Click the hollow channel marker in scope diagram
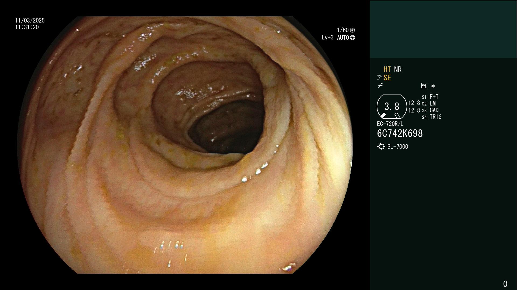Image resolution: width=517 pixels, height=290 pixels. 397,115
